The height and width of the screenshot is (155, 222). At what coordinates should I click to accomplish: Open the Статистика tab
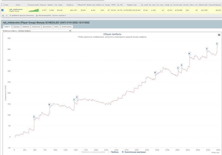point(36,27)
